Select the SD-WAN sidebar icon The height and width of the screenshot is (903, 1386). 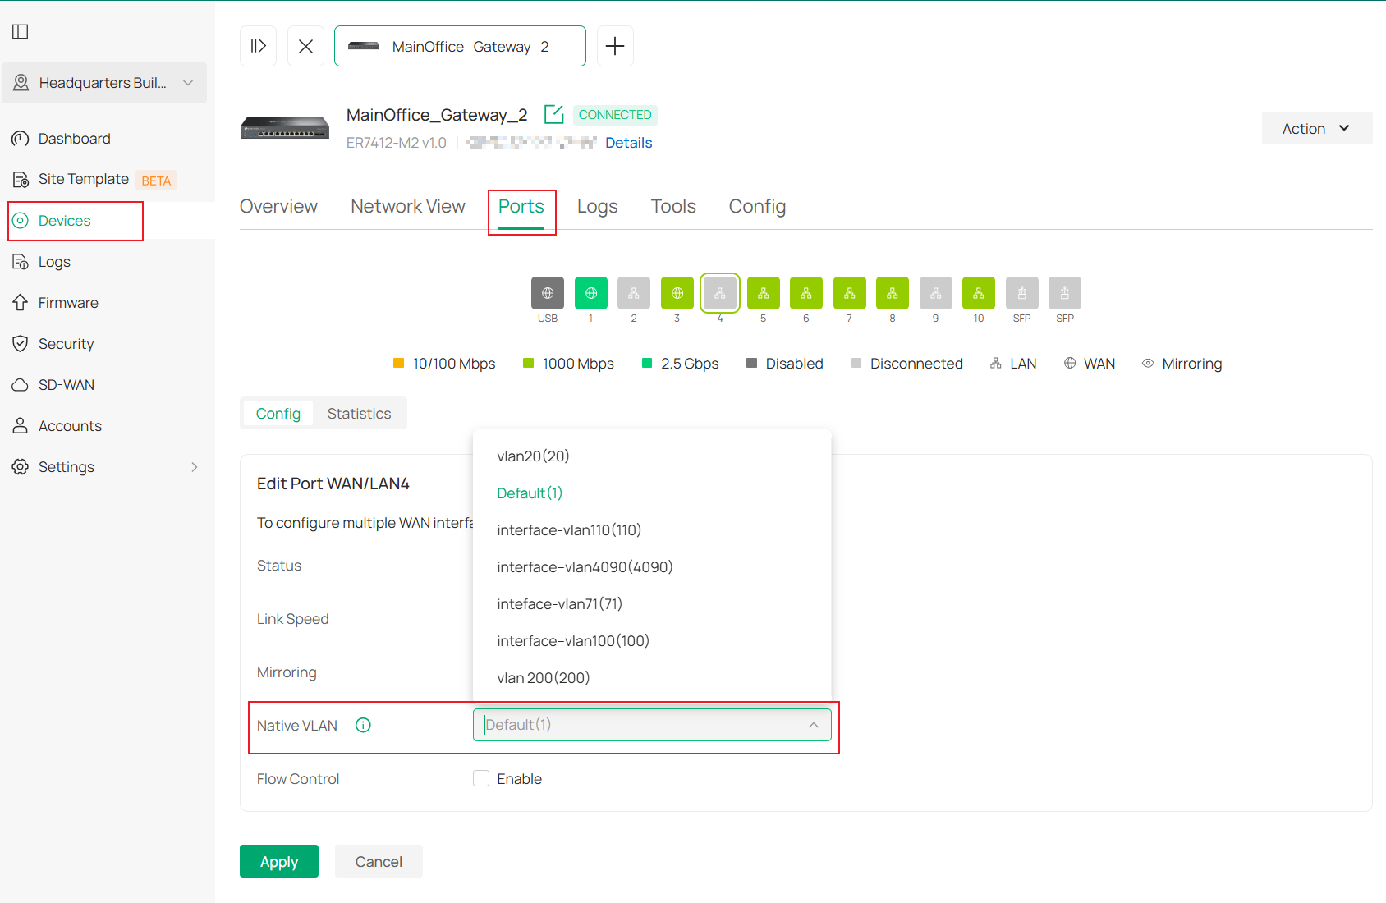(21, 384)
